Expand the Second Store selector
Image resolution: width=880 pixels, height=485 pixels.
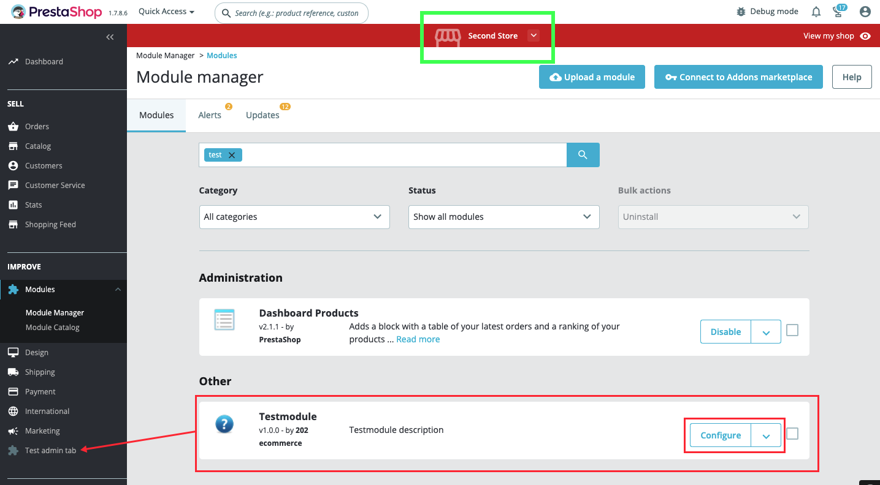[533, 36]
